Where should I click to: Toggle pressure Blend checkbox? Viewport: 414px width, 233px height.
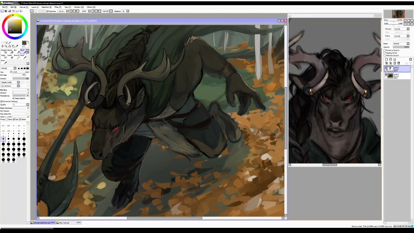[20, 119]
